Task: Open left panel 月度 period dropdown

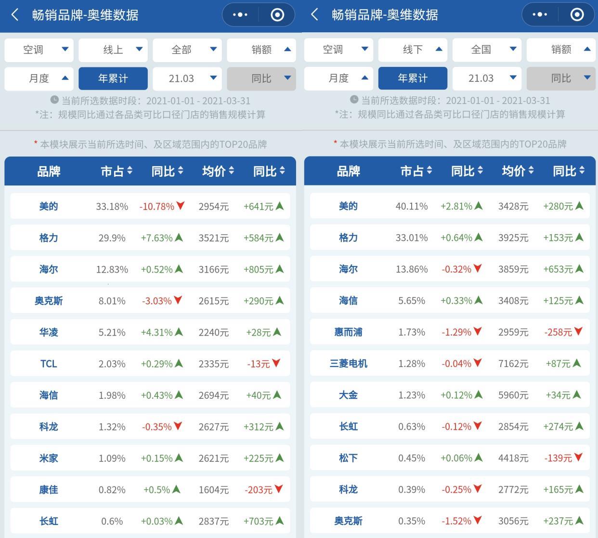Action: point(39,79)
